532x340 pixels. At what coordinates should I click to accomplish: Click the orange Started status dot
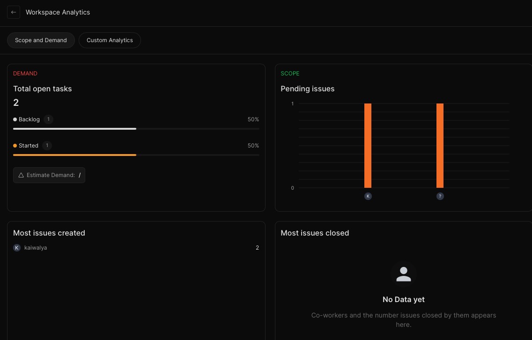point(15,146)
